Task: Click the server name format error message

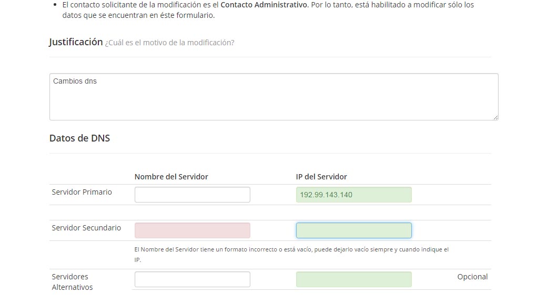Action: pos(291,254)
